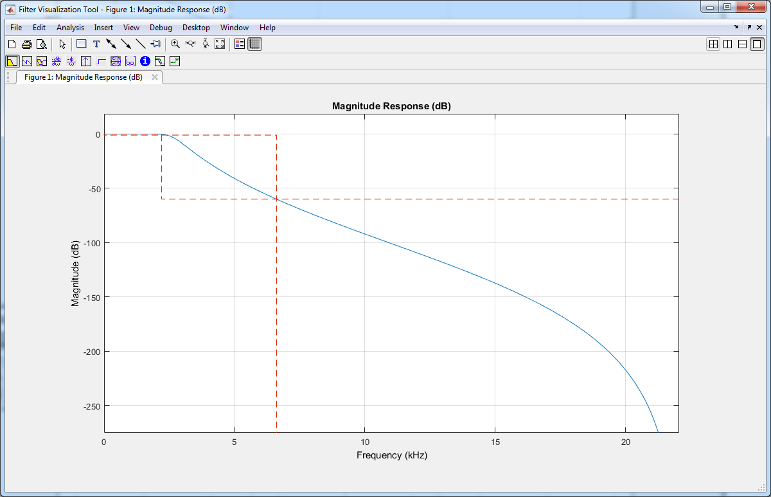
Task: Close the Figure 1 tab with its X
Action: 155,77
